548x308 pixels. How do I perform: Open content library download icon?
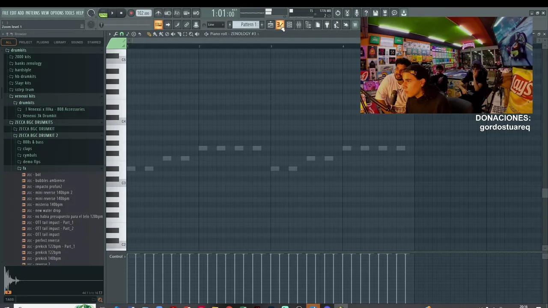[x=404, y=13]
